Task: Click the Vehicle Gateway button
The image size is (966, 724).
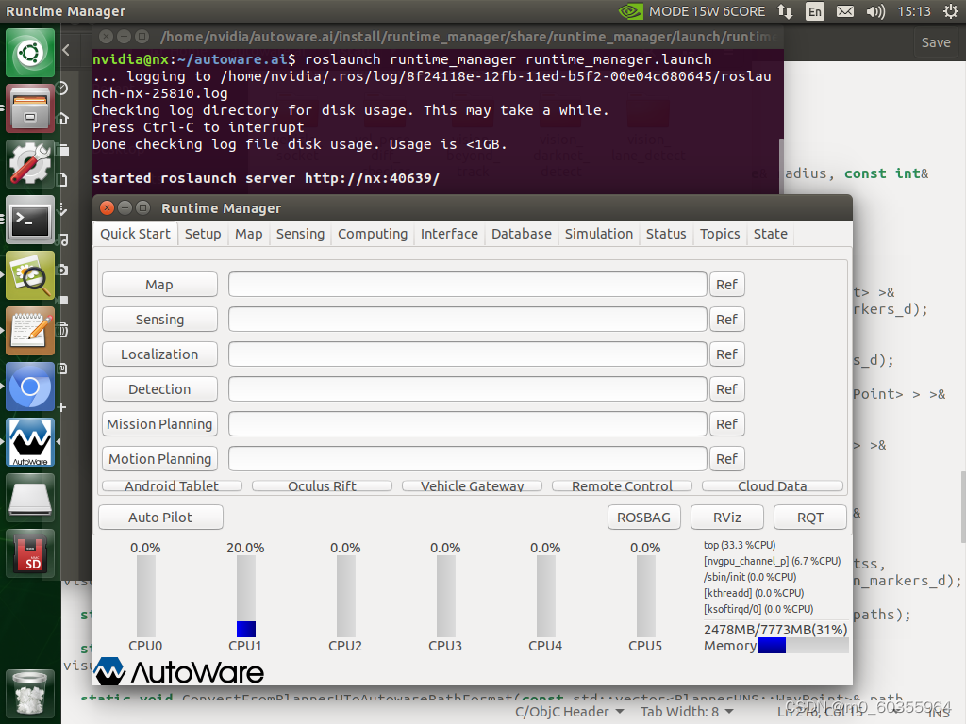Action: [x=472, y=485]
